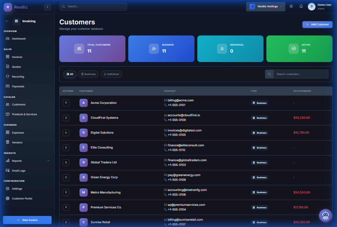Email billing@acme.com via the contact link

(x=181, y=100)
